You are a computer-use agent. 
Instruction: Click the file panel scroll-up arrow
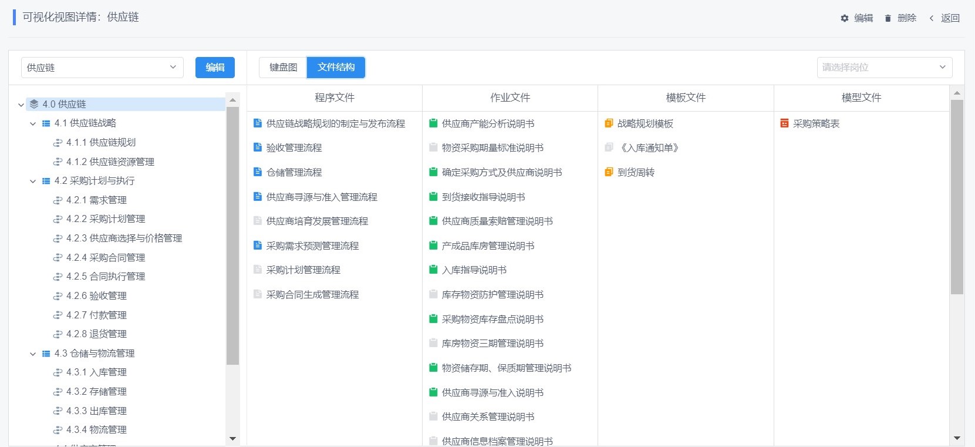point(957,93)
